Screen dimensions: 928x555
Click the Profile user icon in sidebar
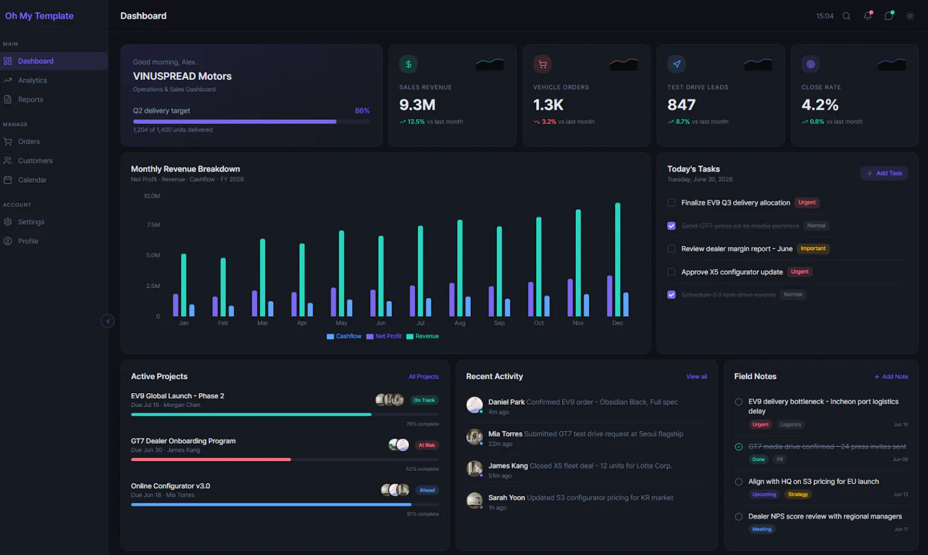click(x=8, y=241)
